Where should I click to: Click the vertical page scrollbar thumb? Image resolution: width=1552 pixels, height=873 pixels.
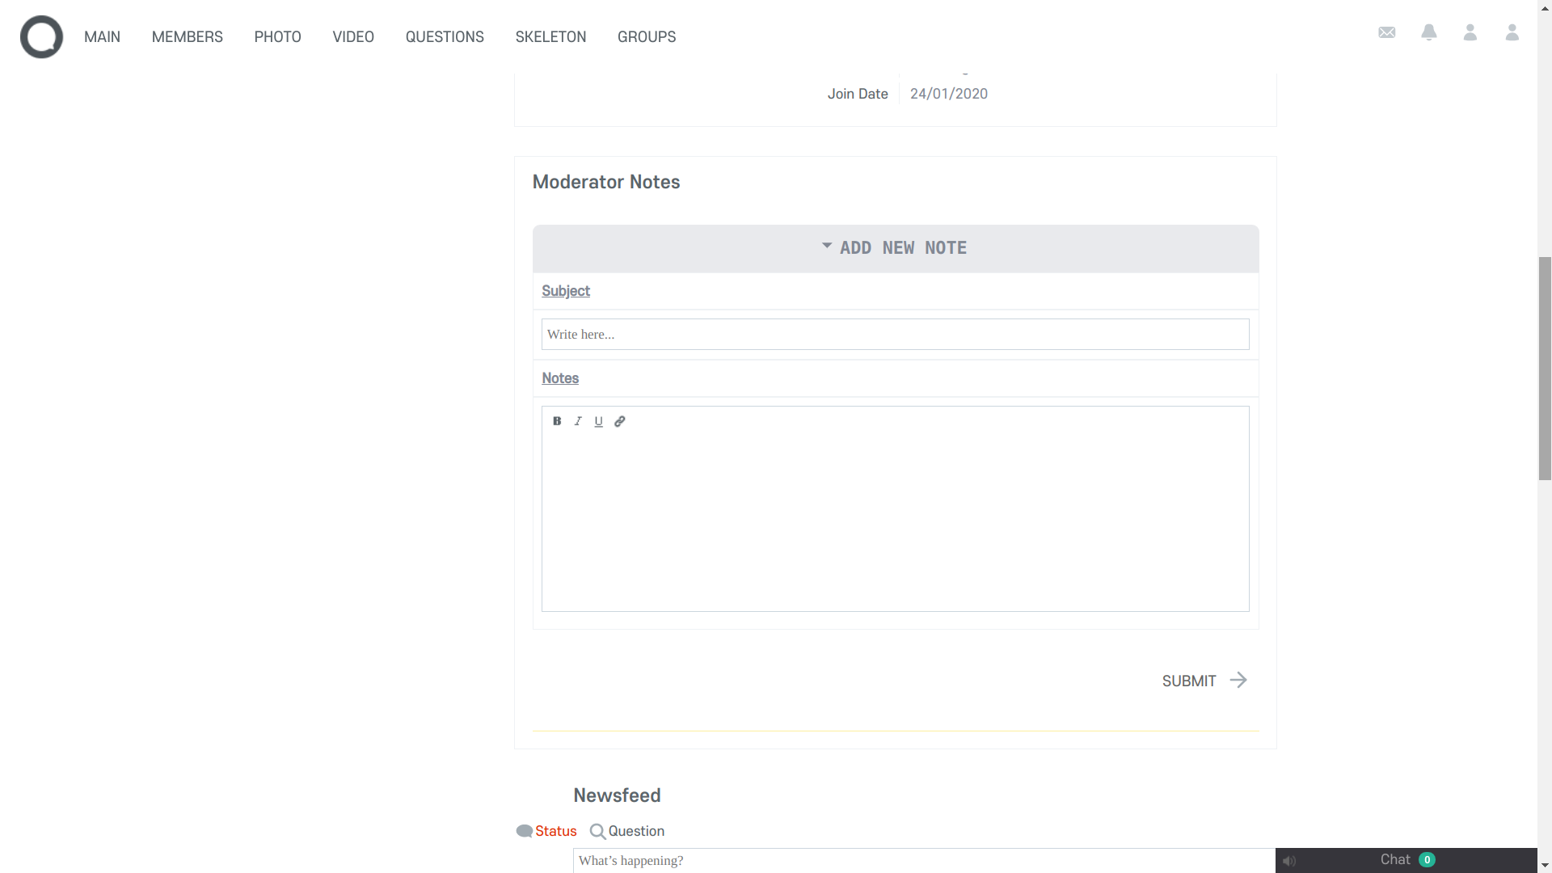[x=1545, y=369]
